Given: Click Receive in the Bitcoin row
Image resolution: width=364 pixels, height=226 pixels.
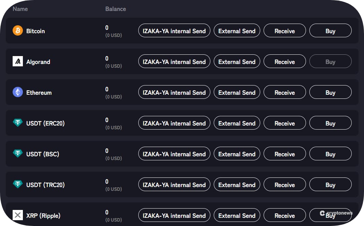Looking at the screenshot, I should [284, 30].
